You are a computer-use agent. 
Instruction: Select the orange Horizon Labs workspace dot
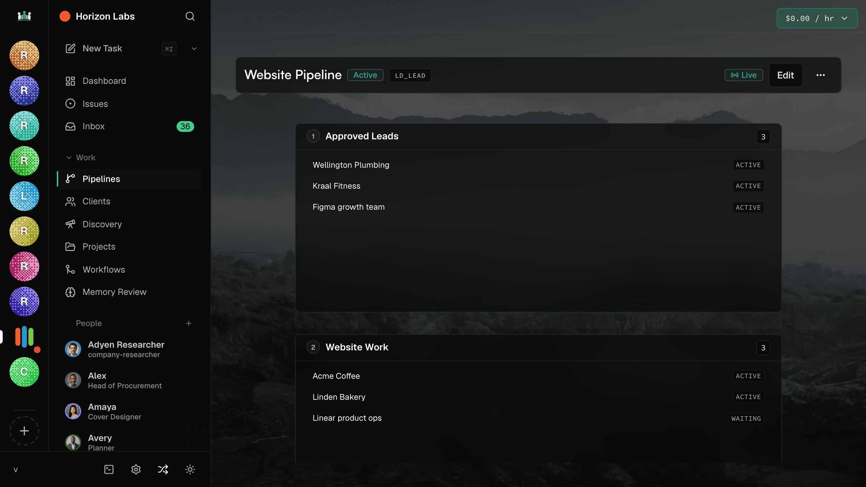coord(65,16)
